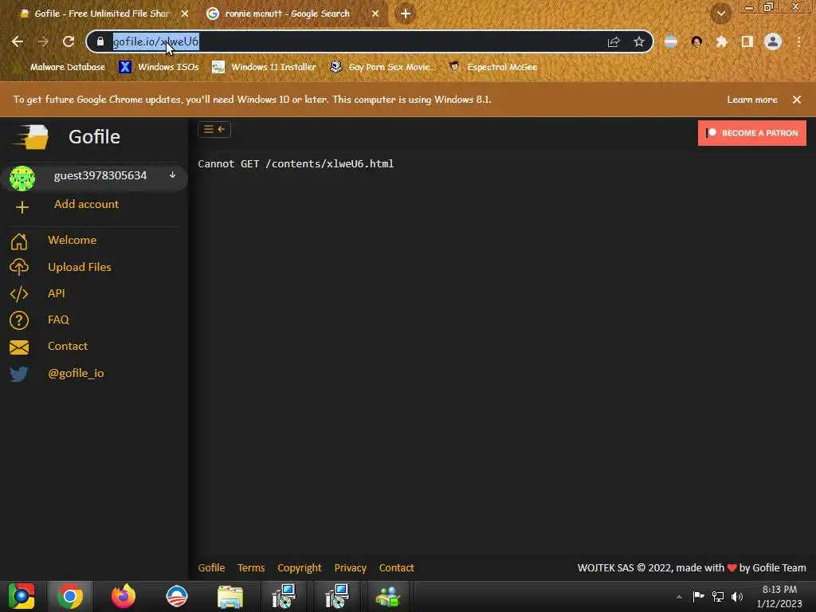The width and height of the screenshot is (816, 612).
Task: Open the Espectral McGee bookmark
Action: [493, 67]
